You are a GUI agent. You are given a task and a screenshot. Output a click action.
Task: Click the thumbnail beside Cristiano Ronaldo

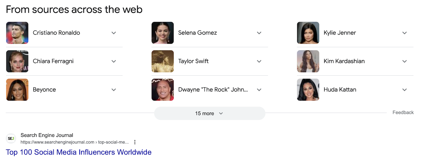coord(17,33)
